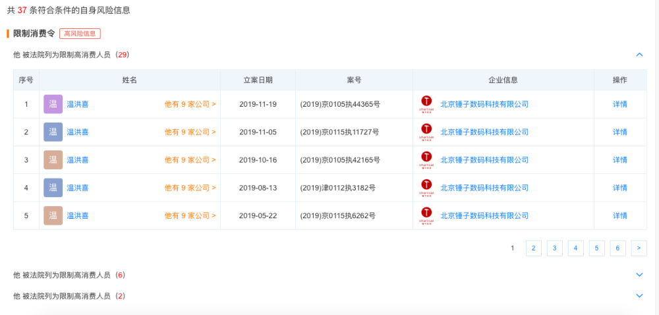Expand the section with 2 restricted-consumption records
This screenshot has height=315, width=659.
pyautogui.click(x=640, y=296)
